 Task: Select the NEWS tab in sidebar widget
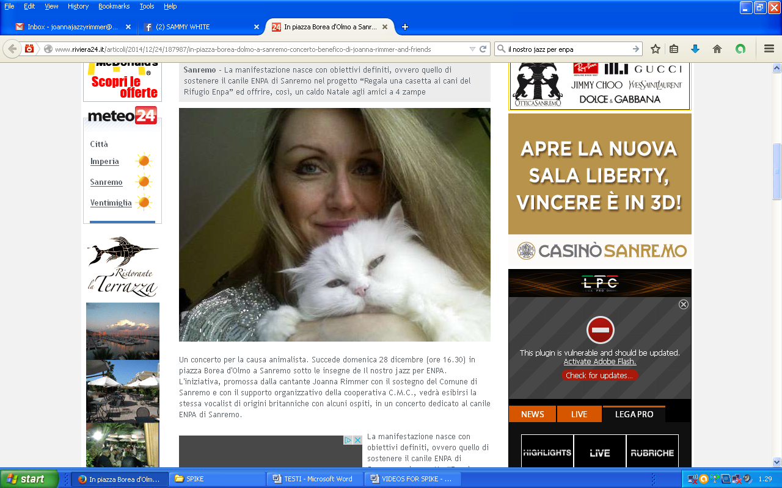[532, 414]
